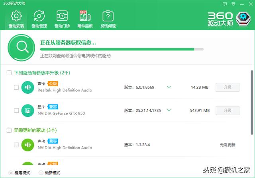The height and width of the screenshot is (178, 255).
Task: Minimize the 360驱动大师 window
Action: click(242, 4)
